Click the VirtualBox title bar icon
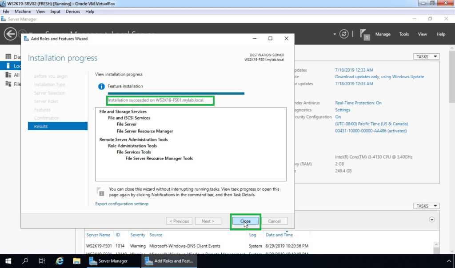The width and height of the screenshot is (455, 268). click(x=3, y=4)
